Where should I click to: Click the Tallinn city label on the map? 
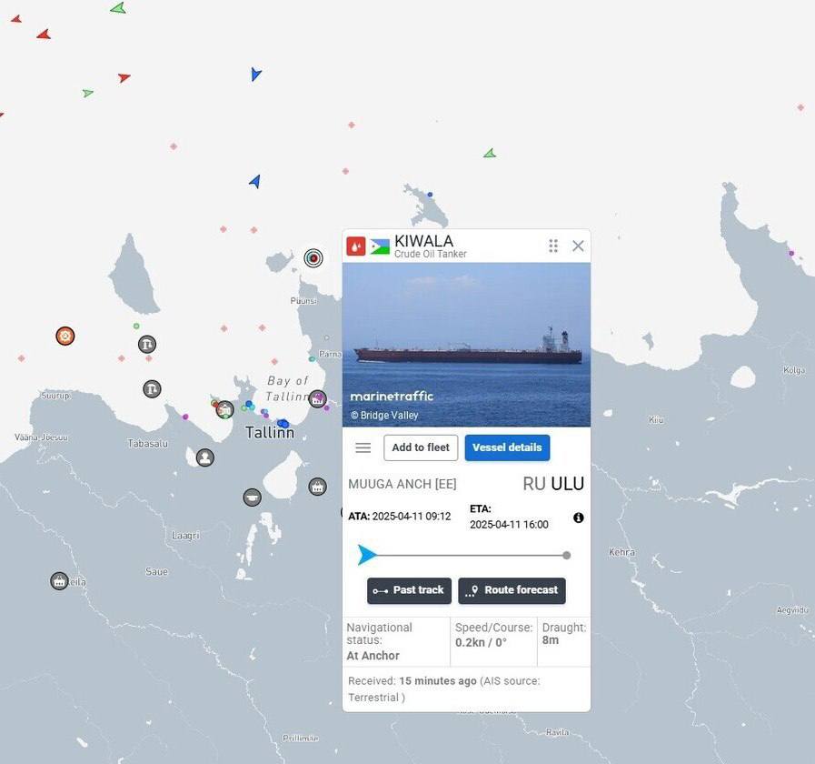(270, 433)
